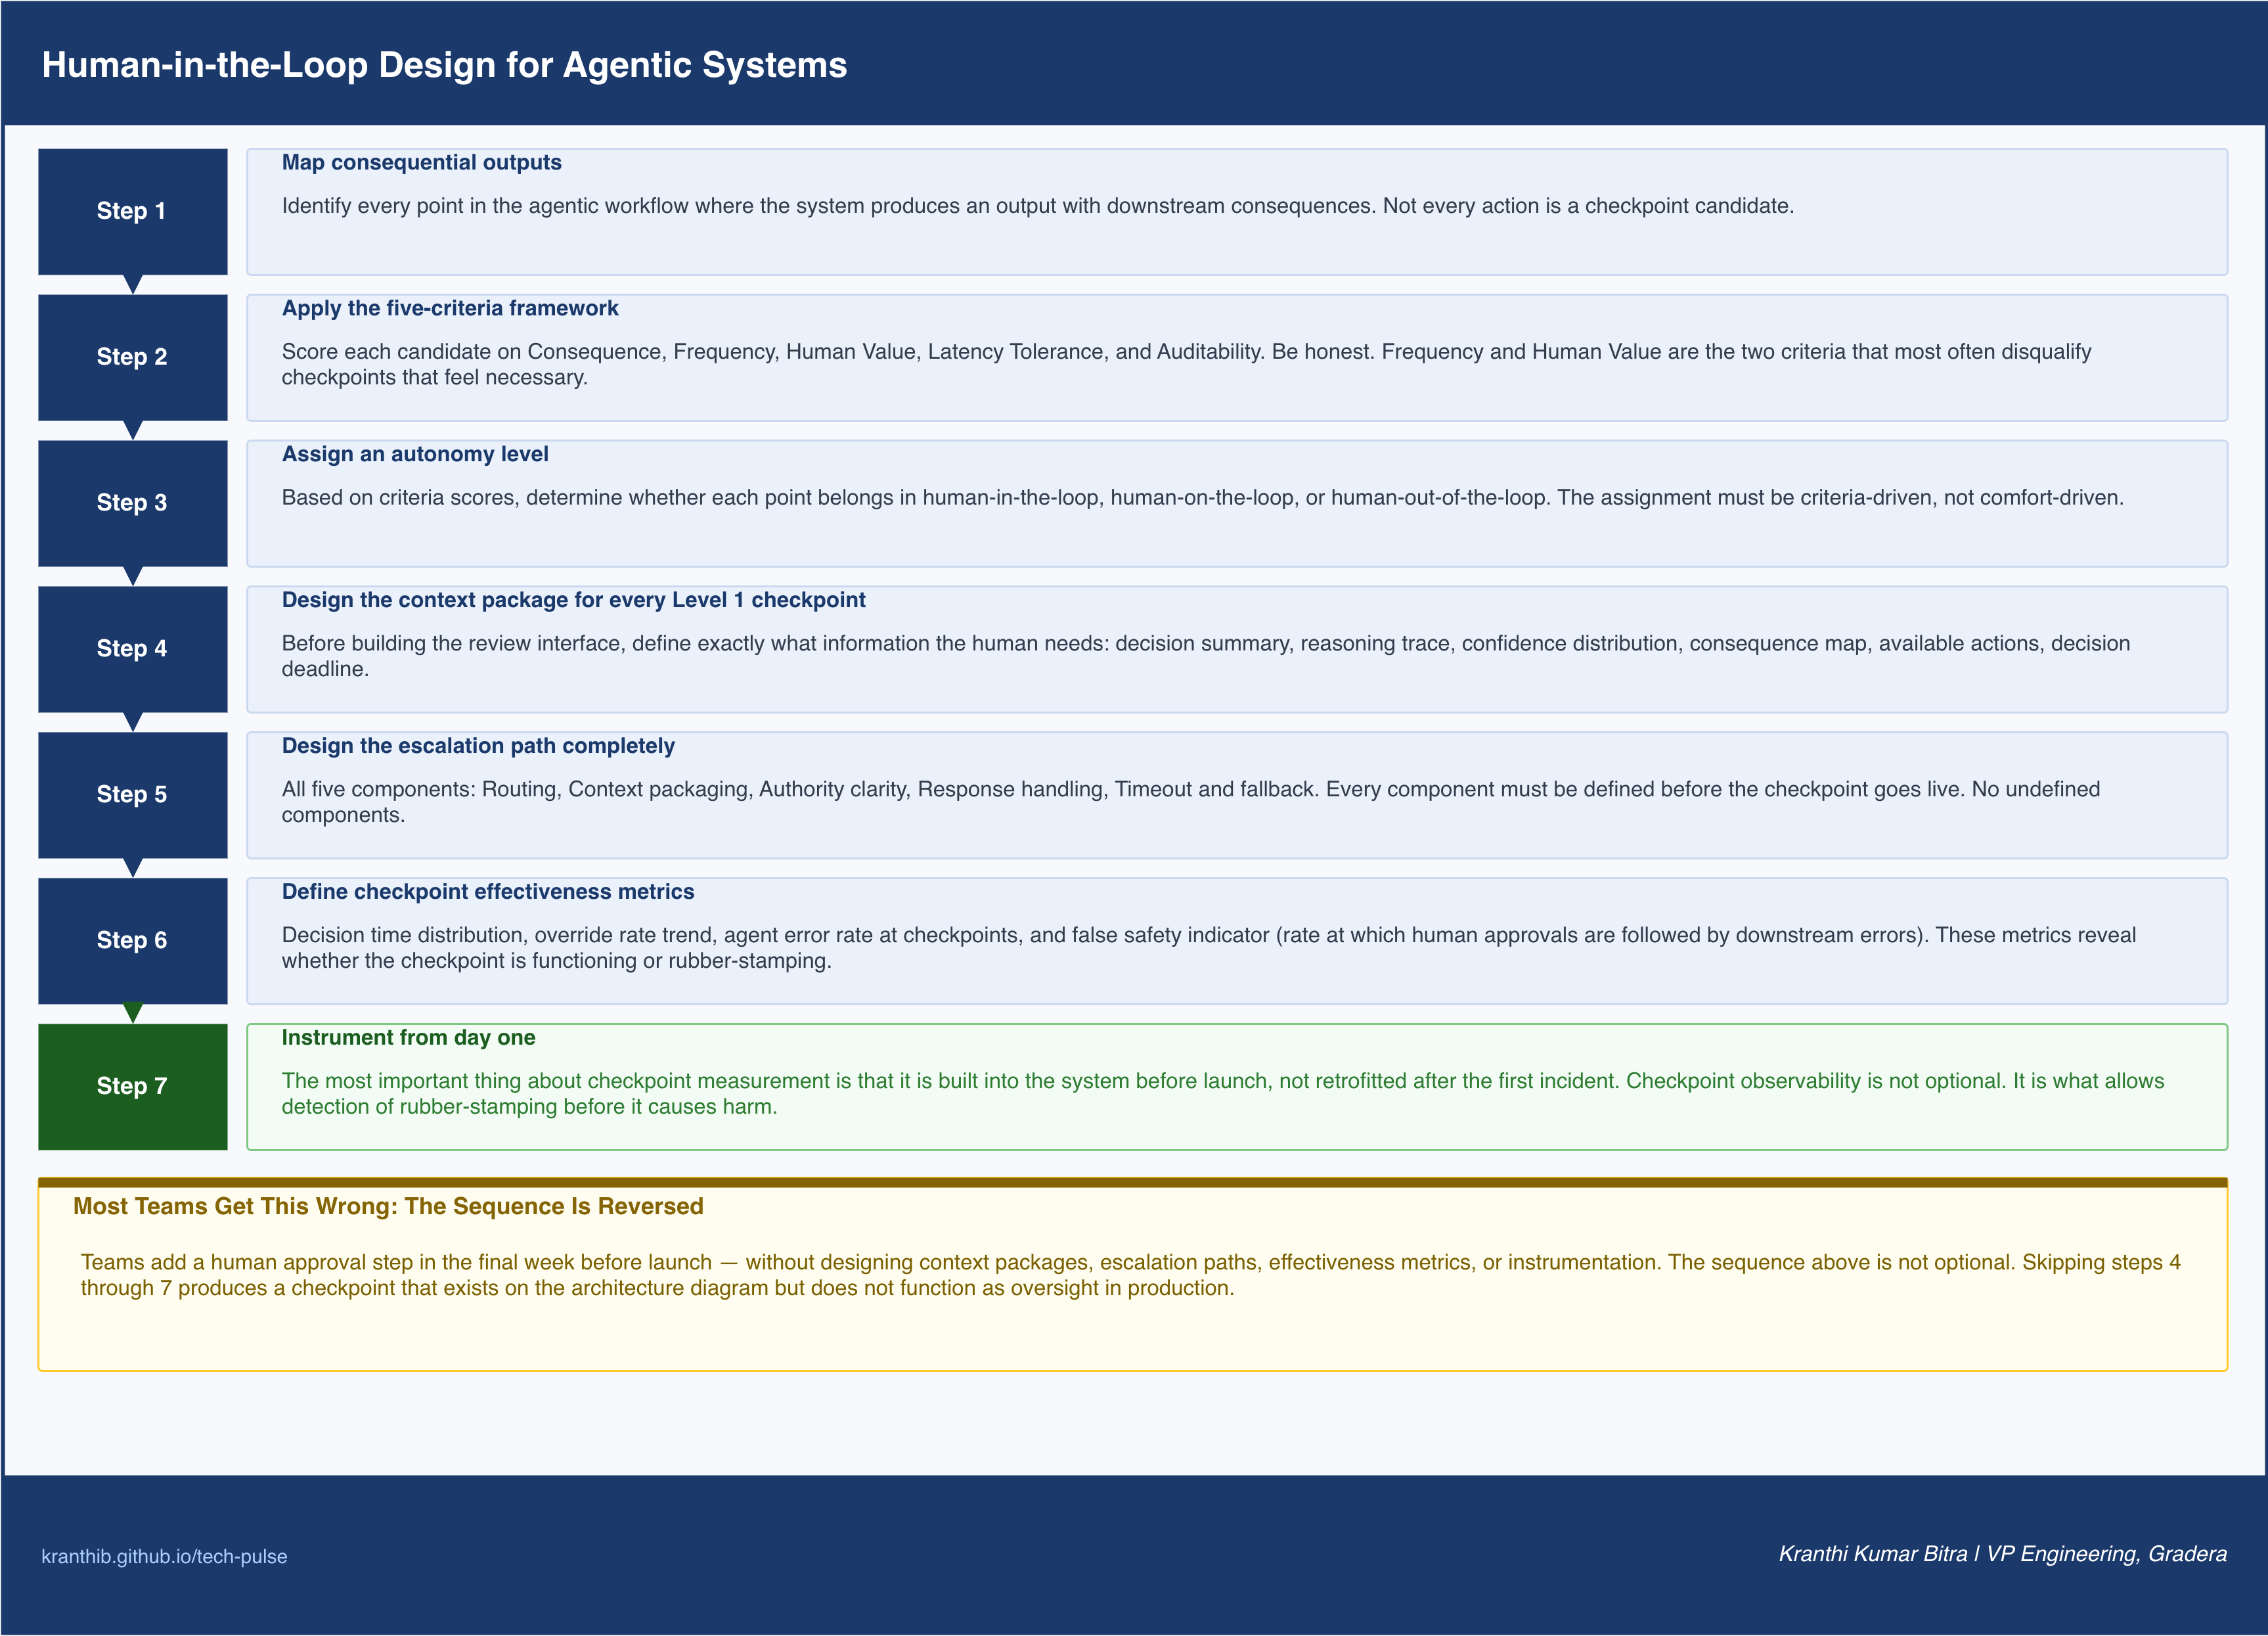Click 'Instrument from day one' heading
This screenshot has height=1636, width=2268.
point(408,1037)
